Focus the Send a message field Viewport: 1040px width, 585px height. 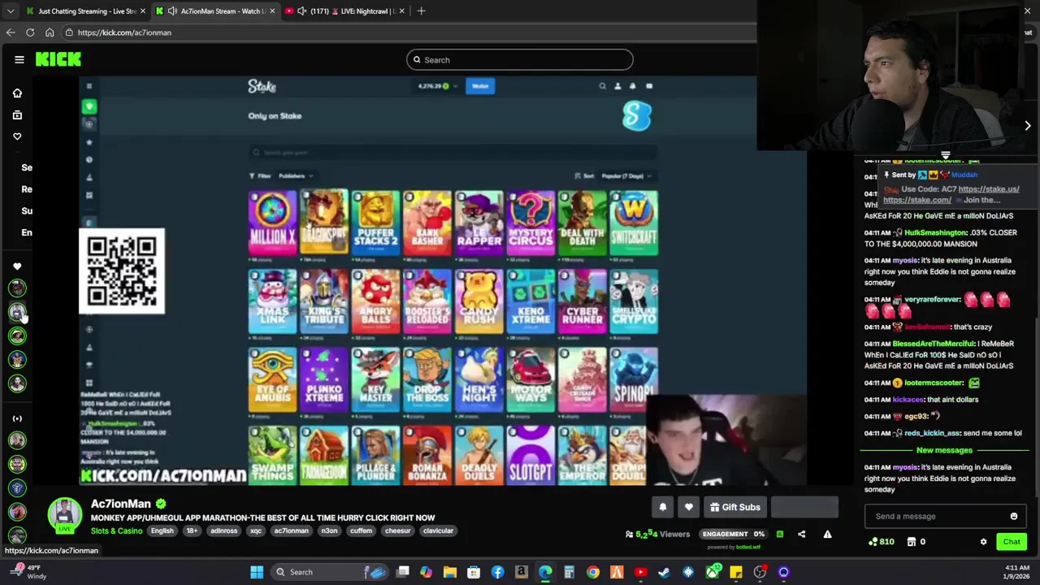tap(934, 516)
